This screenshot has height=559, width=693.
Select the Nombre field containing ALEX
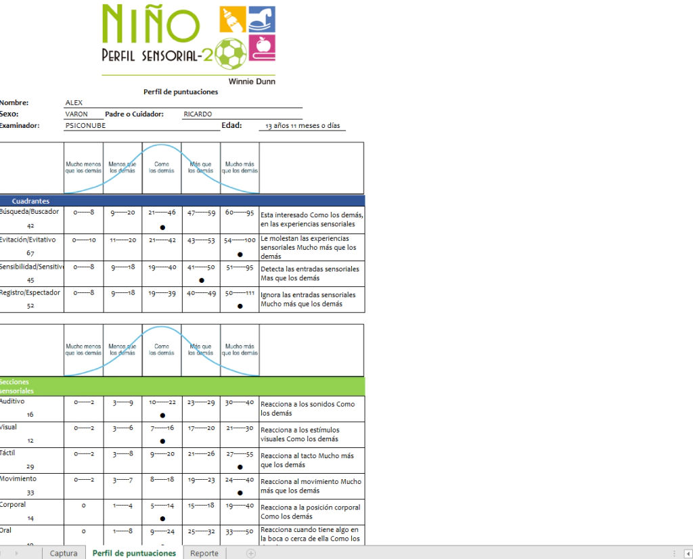click(x=183, y=103)
